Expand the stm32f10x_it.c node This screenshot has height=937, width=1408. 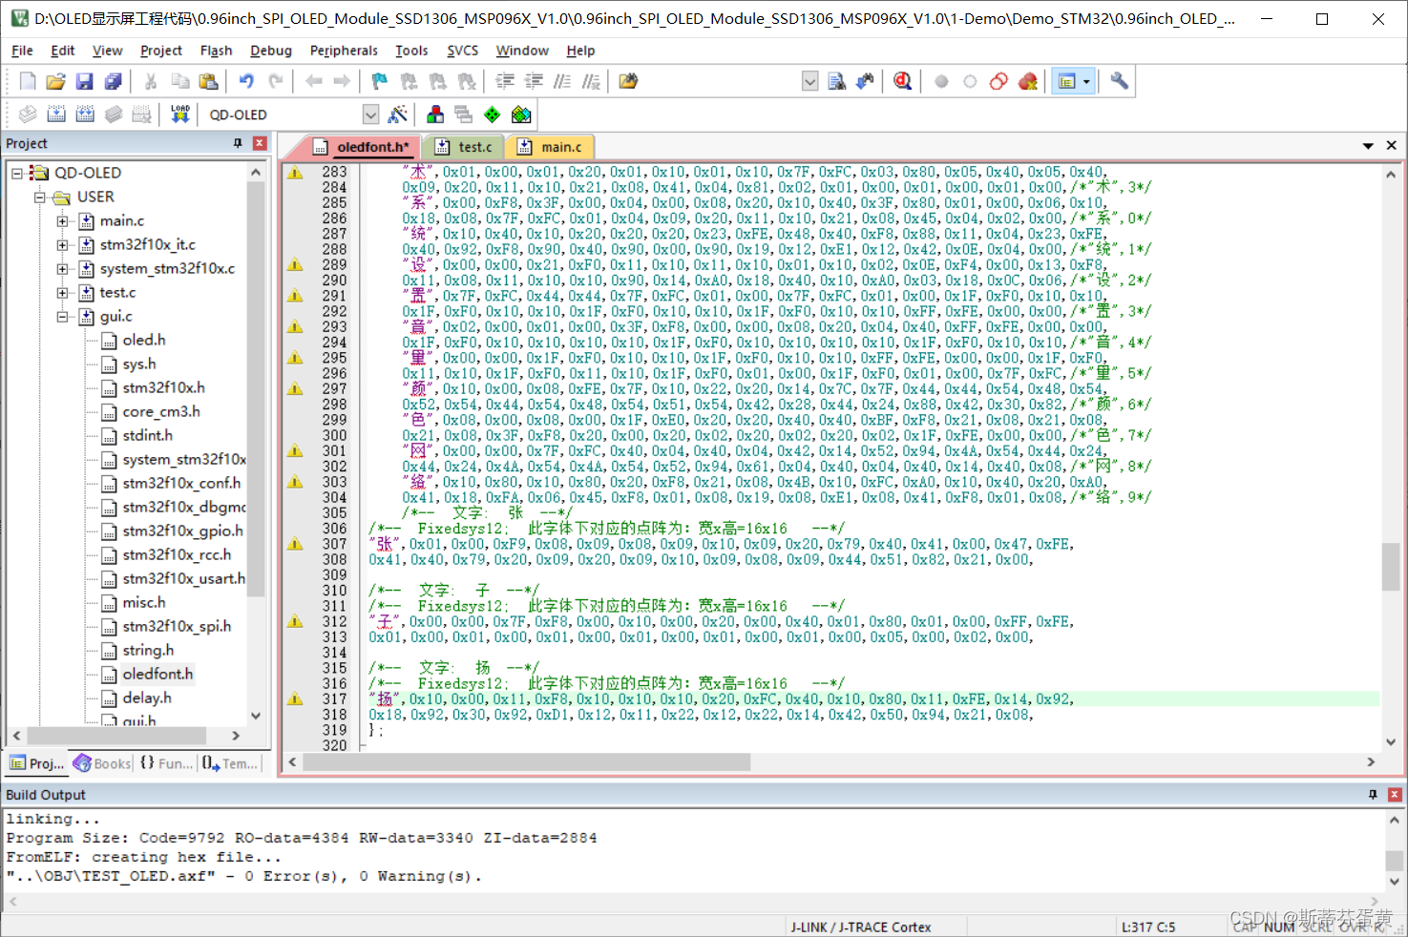tap(62, 244)
